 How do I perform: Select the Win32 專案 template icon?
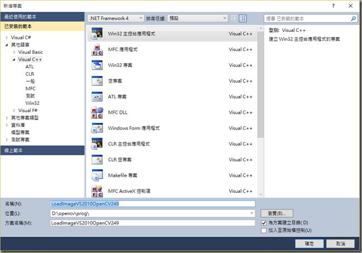coord(97,65)
